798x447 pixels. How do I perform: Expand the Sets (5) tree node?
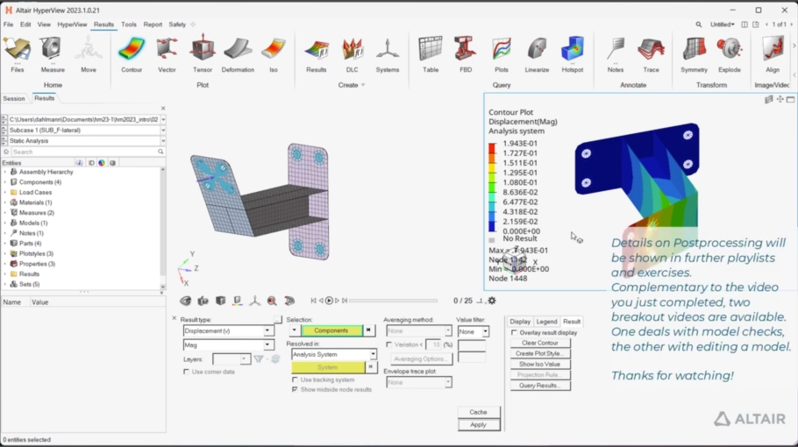(x=5, y=284)
